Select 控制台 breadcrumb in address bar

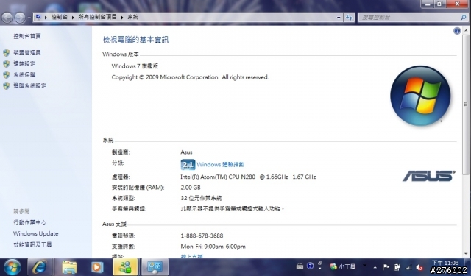pyautogui.click(x=59, y=17)
